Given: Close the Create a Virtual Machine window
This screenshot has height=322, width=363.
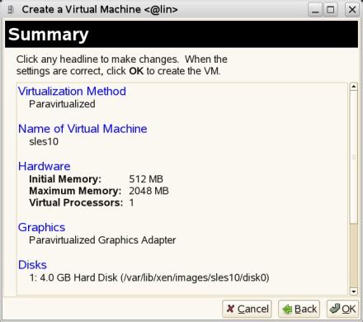Looking at the screenshot, I should [352, 10].
